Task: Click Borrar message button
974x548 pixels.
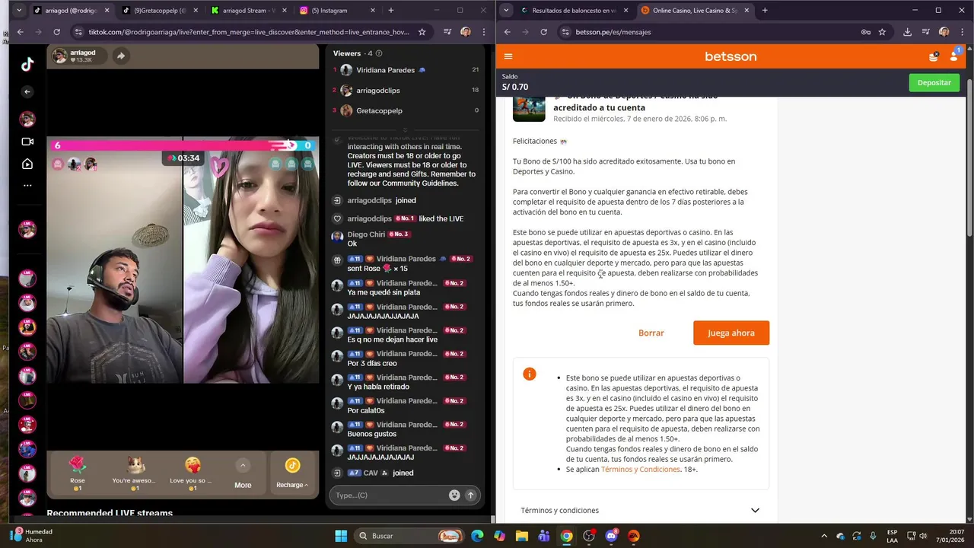Action: (x=651, y=333)
